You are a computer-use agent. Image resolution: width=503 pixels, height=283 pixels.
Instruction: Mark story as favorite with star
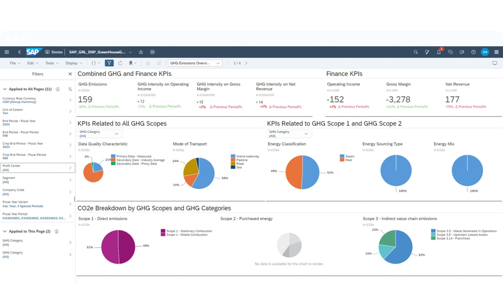[141, 52]
